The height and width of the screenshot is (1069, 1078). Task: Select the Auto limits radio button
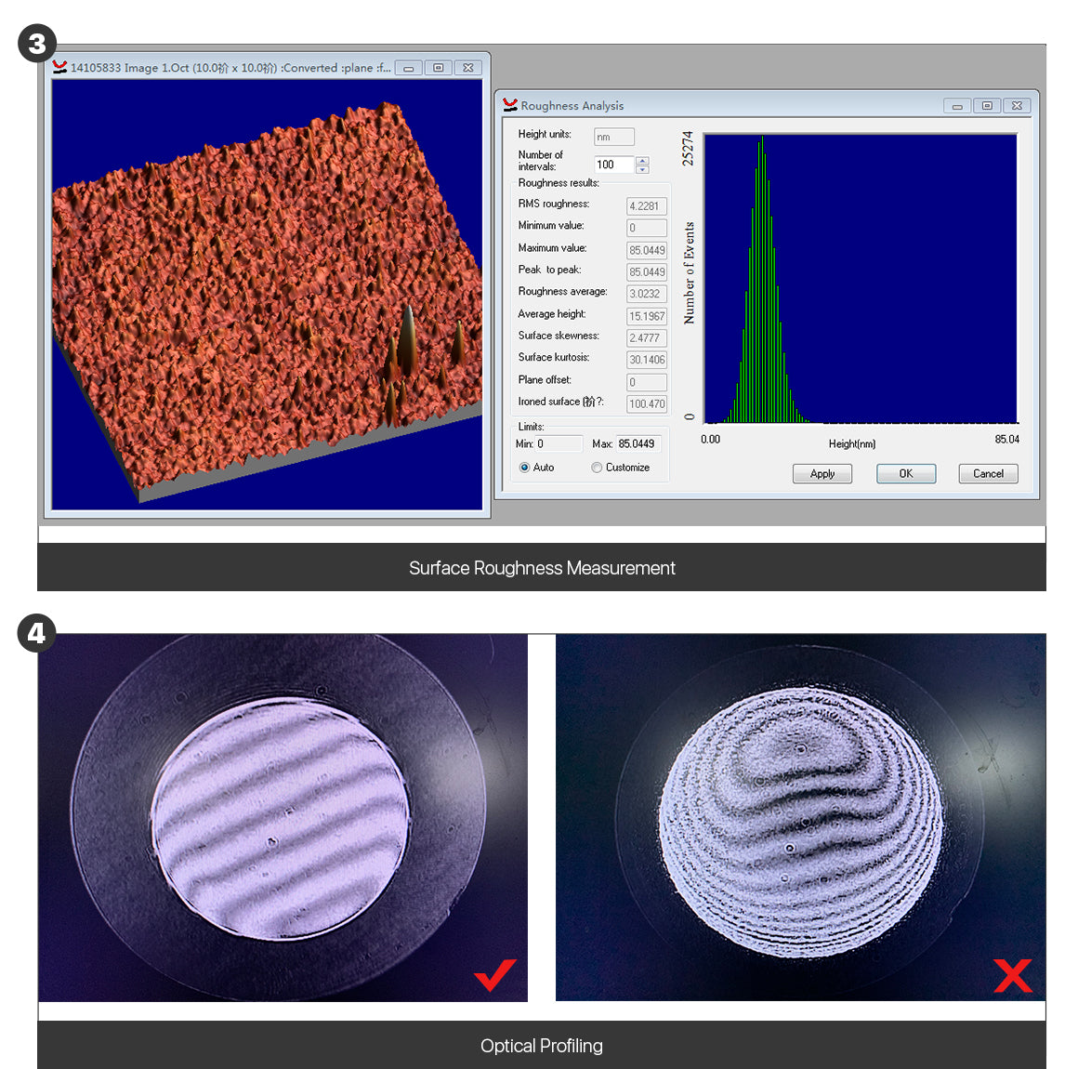click(x=524, y=468)
